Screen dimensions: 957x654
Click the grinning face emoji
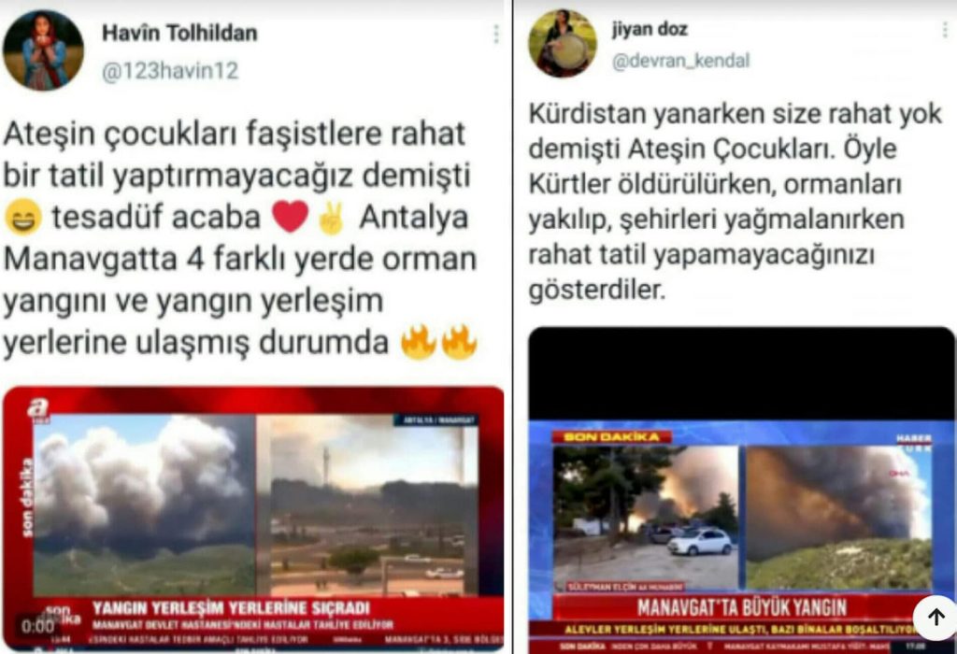[x=23, y=219]
